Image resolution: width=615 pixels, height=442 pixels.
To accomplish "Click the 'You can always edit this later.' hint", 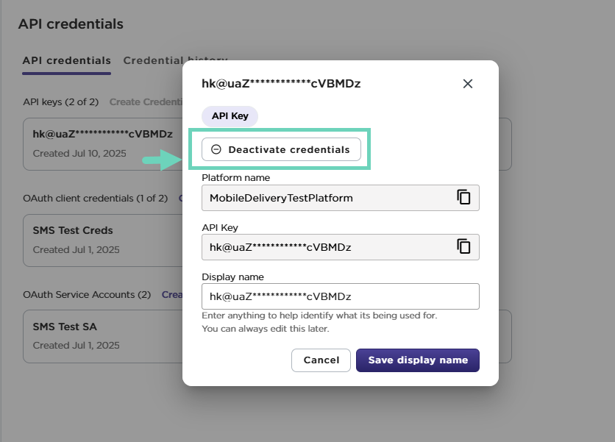I will click(266, 329).
